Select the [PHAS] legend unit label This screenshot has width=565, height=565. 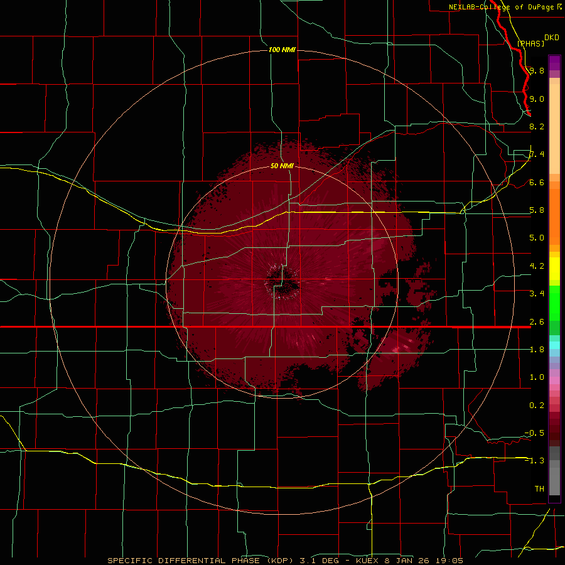(530, 43)
